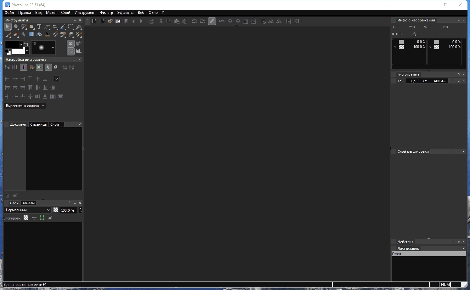Open the foreground color dropdown arrow
This screenshot has height=290, width=470.
(21, 44)
